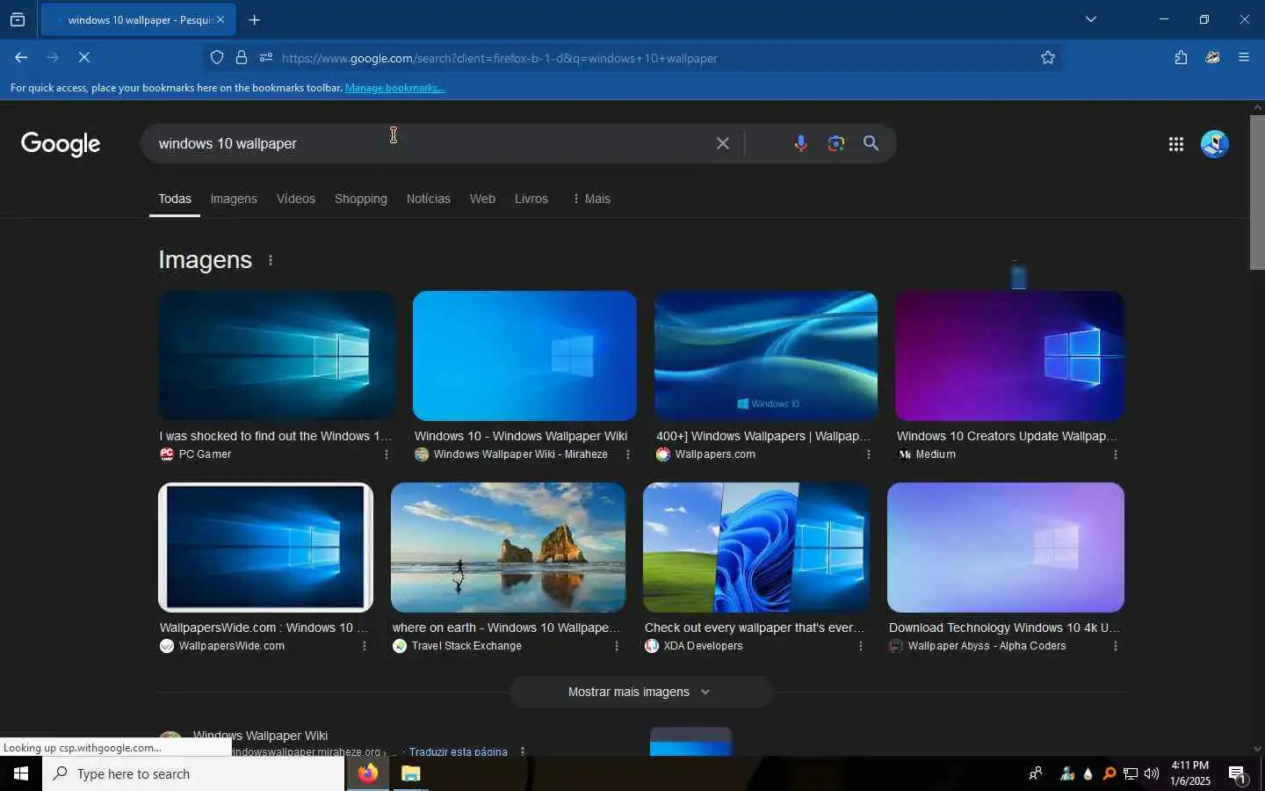Expand Mostrar mais imagens button

(x=640, y=692)
